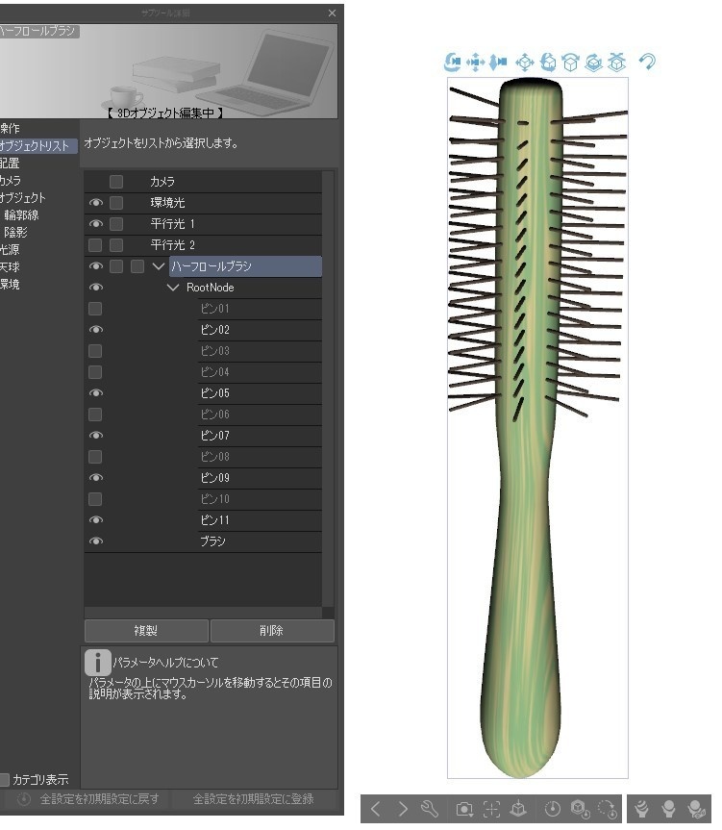Viewport: 722px width, 830px height.
Task: Click the 複製 button
Action: (146, 631)
